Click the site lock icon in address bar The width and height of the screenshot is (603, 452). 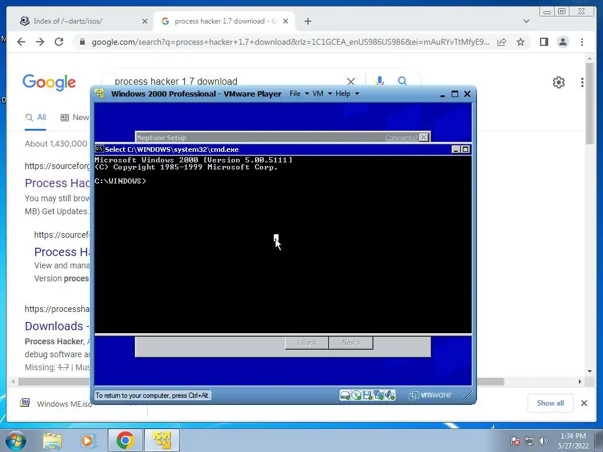(82, 42)
